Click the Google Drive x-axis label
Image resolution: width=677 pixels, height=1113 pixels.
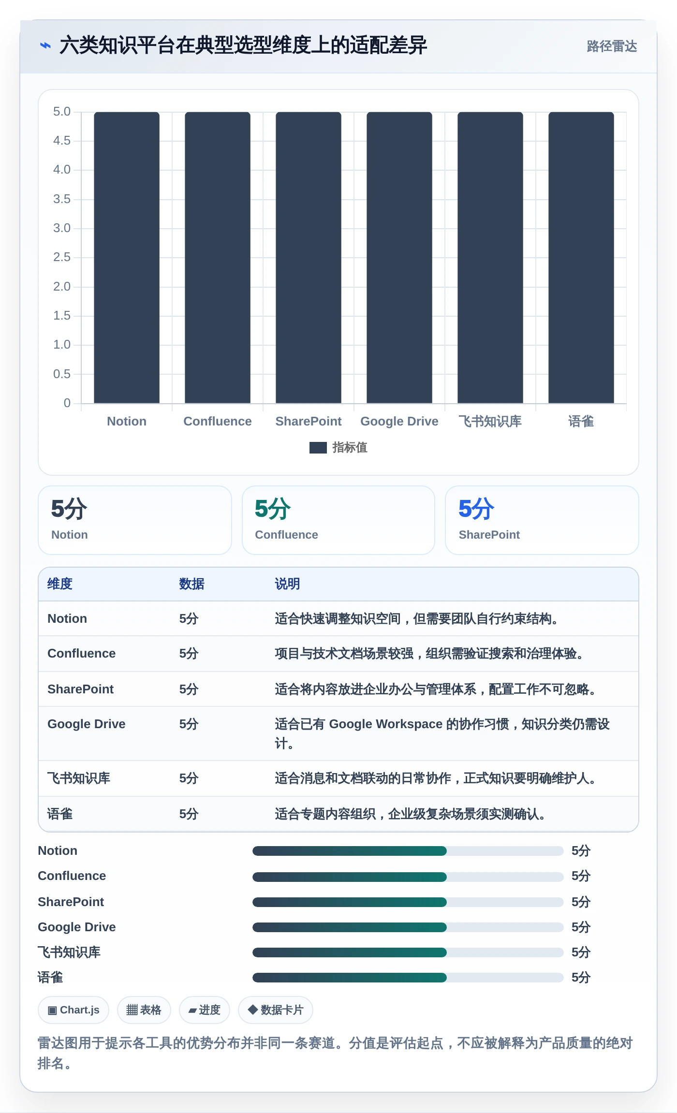click(399, 421)
